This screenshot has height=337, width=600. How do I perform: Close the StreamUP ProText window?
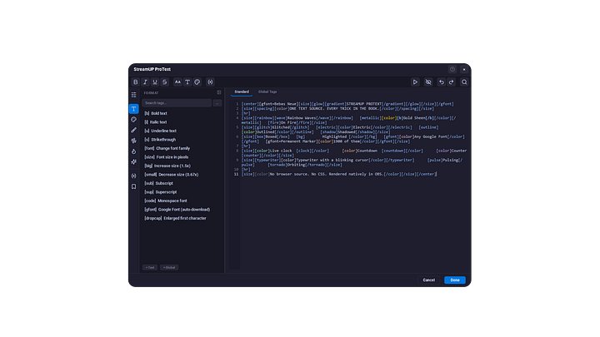(x=464, y=69)
